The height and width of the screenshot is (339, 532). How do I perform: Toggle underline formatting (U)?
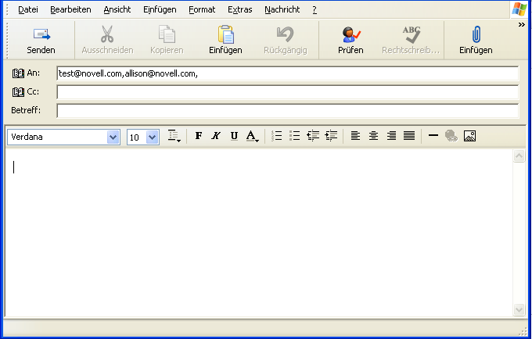[x=234, y=136]
